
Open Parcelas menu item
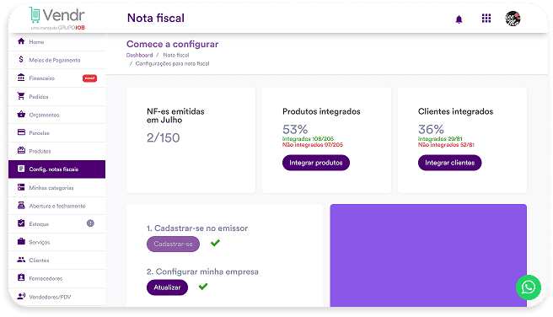tap(56, 133)
